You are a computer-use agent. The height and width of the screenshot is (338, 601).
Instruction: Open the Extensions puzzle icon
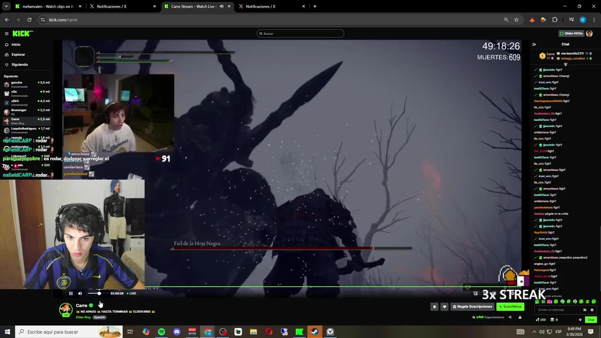[x=555, y=20]
